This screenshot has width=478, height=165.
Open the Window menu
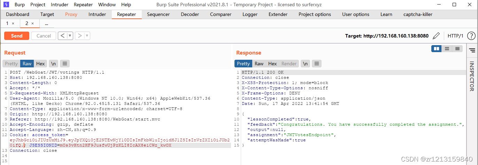[107, 5]
